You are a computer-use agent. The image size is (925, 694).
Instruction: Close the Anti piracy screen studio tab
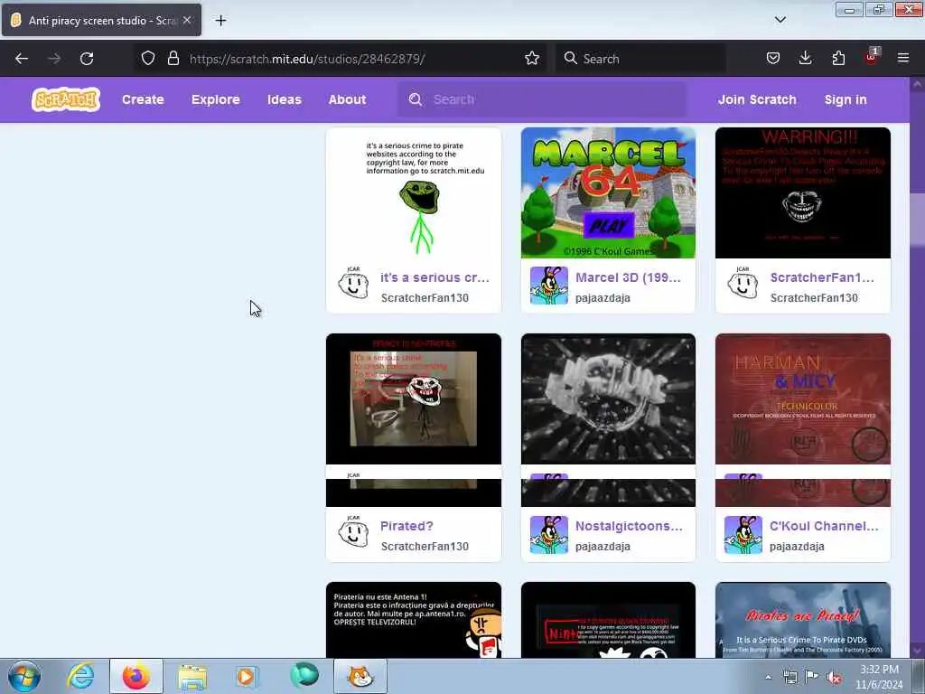(x=187, y=20)
